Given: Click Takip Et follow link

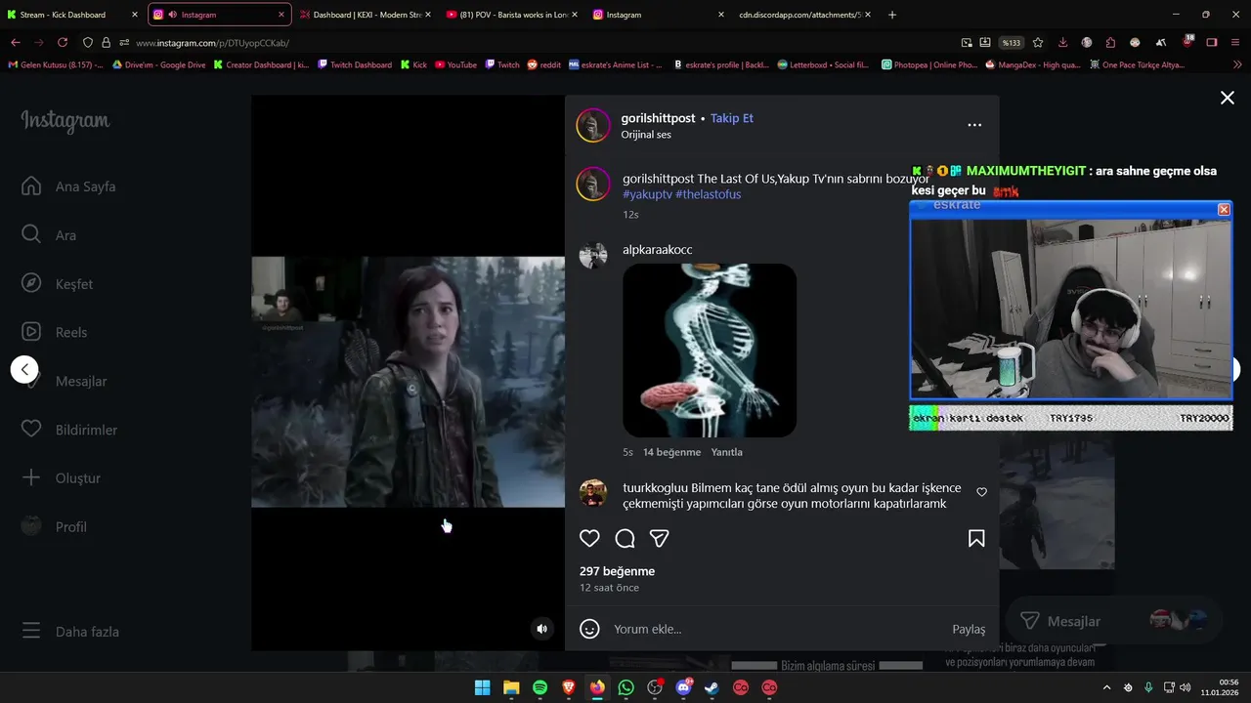Looking at the screenshot, I should coord(732,118).
